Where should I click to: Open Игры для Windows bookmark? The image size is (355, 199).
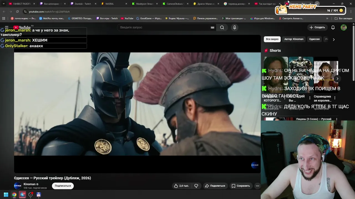[262, 19]
